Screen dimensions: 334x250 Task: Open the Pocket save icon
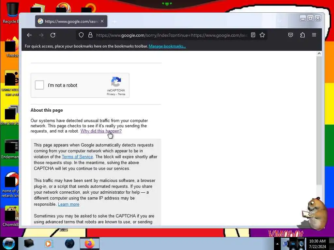pos(291,35)
